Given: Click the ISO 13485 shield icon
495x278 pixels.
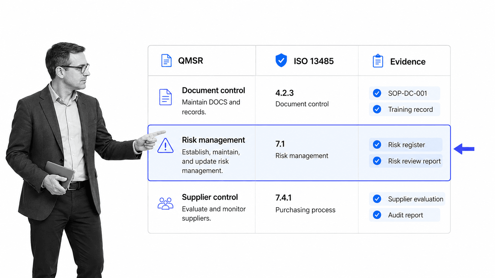Looking at the screenshot, I should pyautogui.click(x=281, y=61).
